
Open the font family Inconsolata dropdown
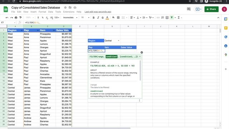tap(70, 18)
